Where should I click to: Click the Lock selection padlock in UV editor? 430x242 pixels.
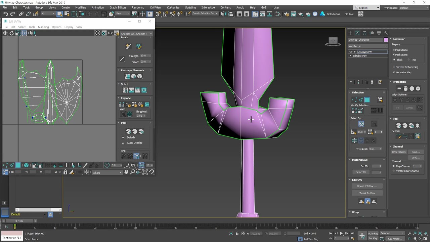[x=65, y=172]
